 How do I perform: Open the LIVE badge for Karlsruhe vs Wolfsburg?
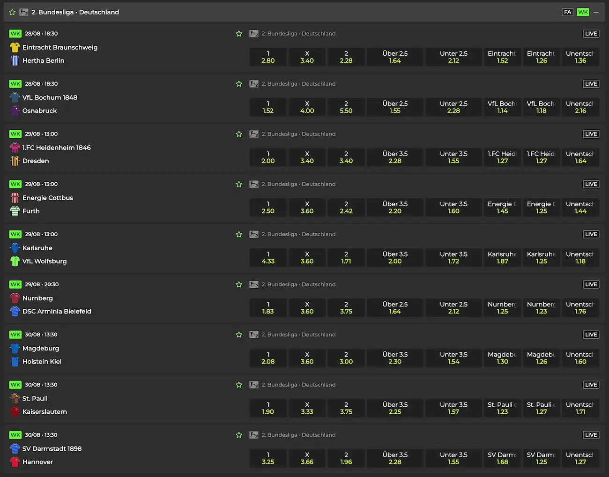pos(591,234)
